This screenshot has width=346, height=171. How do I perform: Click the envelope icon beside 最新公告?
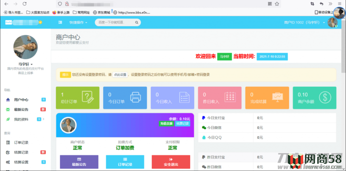8,109
